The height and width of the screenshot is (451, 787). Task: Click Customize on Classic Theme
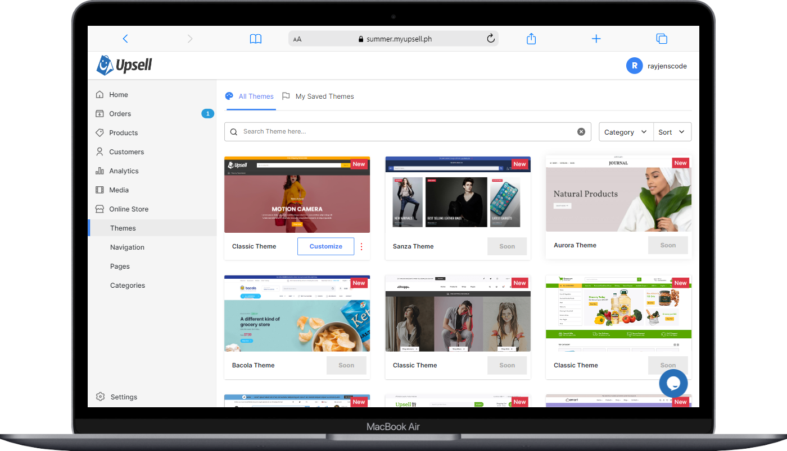click(325, 246)
